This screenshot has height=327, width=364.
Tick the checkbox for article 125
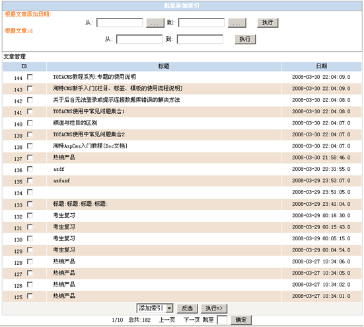point(30,296)
